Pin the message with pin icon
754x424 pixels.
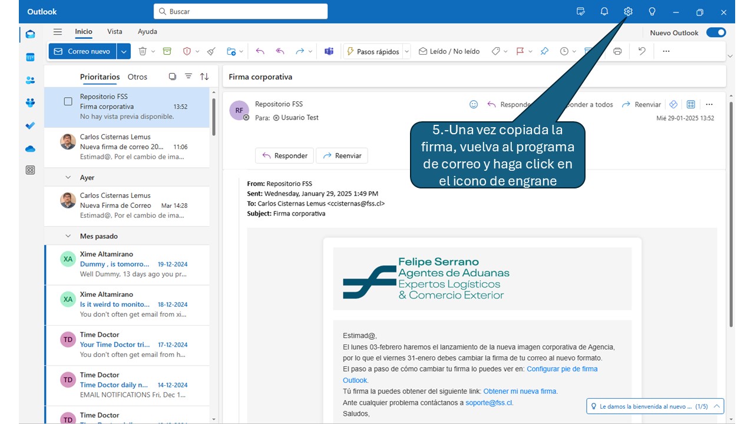(544, 51)
